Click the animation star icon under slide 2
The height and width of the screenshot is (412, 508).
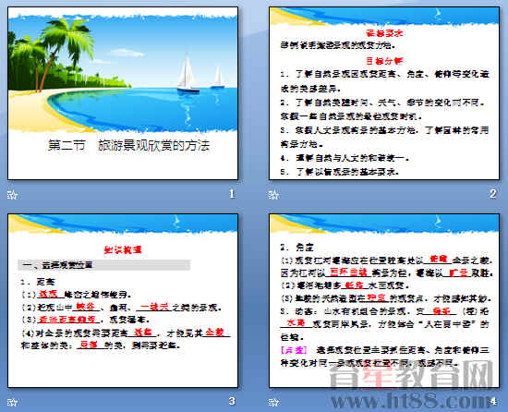point(273,195)
